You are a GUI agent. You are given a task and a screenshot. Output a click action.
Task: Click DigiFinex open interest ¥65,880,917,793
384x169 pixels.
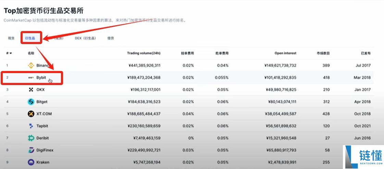click(x=281, y=150)
